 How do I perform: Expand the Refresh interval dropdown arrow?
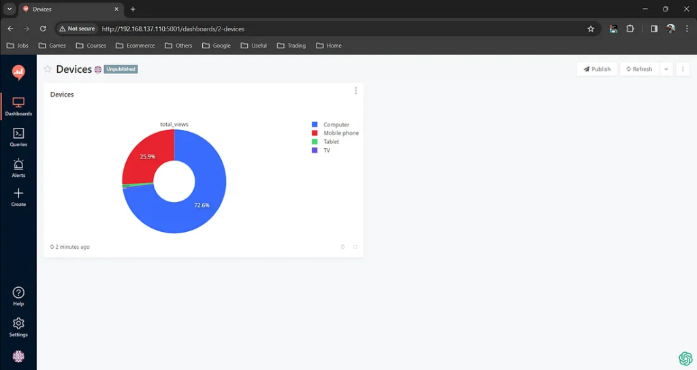tap(666, 69)
